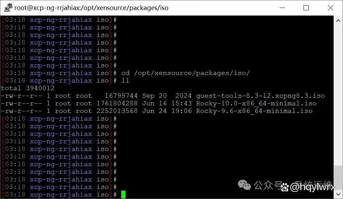The image size is (343, 199).
Task: Click the WeChat logo watermark
Action: coord(244,185)
